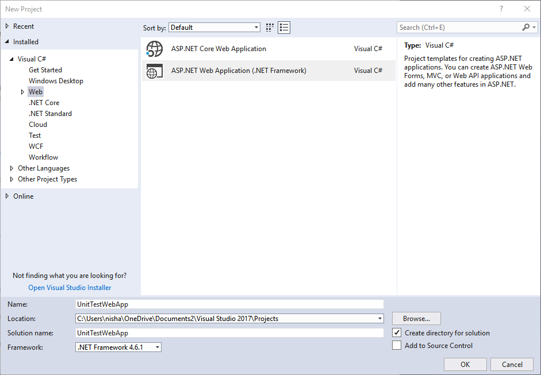The height and width of the screenshot is (375, 541).
Task: Uncheck Create directory for solution
Action: click(397, 333)
